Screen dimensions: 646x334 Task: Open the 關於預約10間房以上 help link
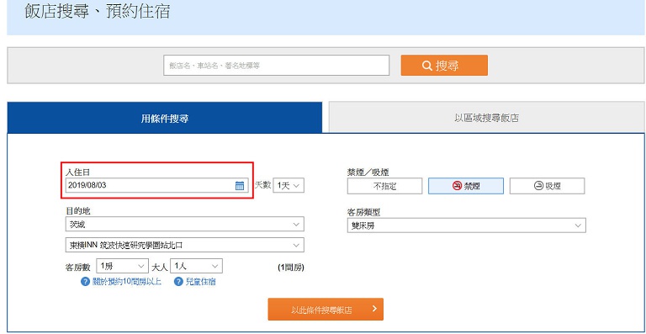[126, 282]
